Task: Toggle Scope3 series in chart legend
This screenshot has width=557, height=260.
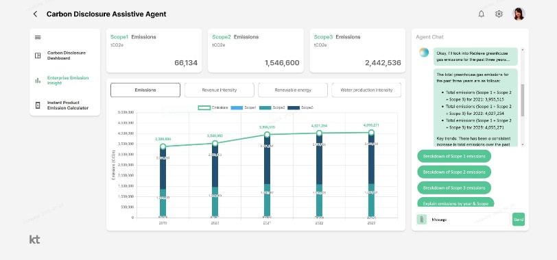Action: [300, 107]
